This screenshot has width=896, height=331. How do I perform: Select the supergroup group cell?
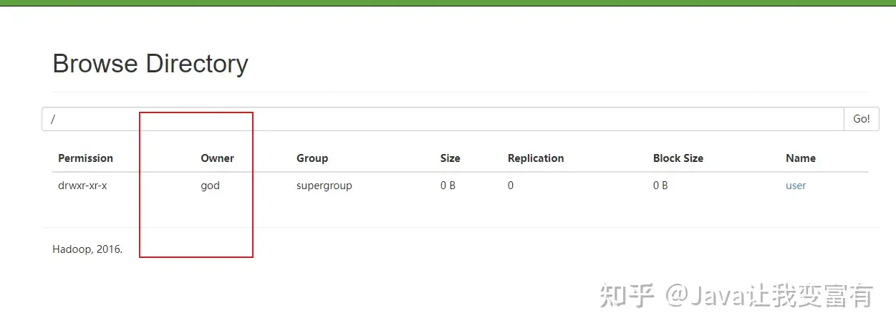pyautogui.click(x=324, y=186)
